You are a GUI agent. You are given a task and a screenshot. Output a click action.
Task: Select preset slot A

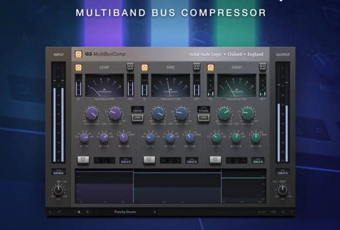pyautogui.click(x=79, y=212)
